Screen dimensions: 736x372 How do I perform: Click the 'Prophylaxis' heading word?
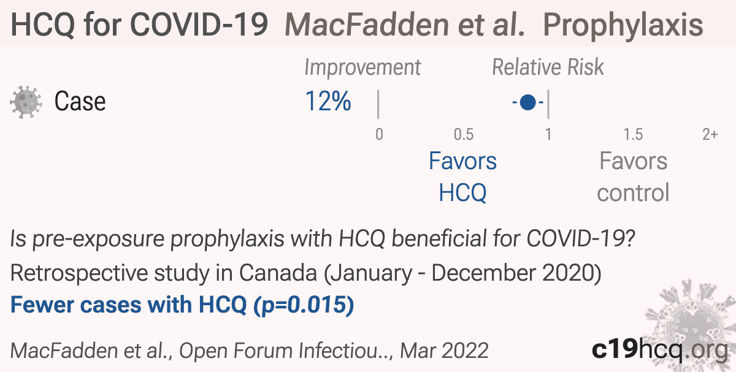(623, 25)
